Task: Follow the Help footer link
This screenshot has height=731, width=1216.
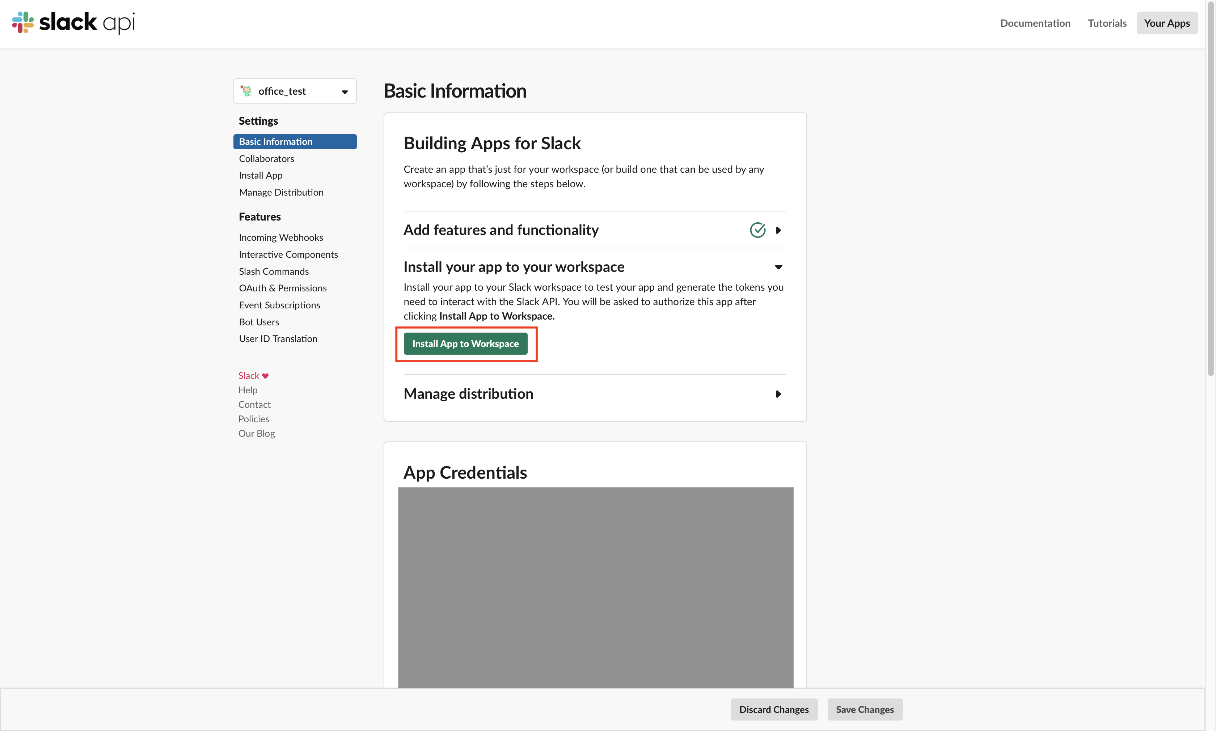Action: [x=248, y=390]
